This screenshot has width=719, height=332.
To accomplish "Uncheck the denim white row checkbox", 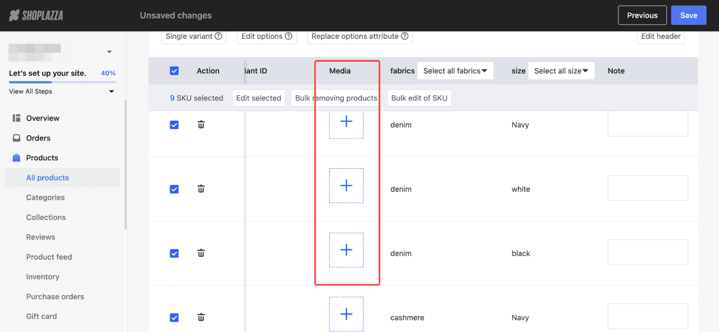I will [x=174, y=189].
